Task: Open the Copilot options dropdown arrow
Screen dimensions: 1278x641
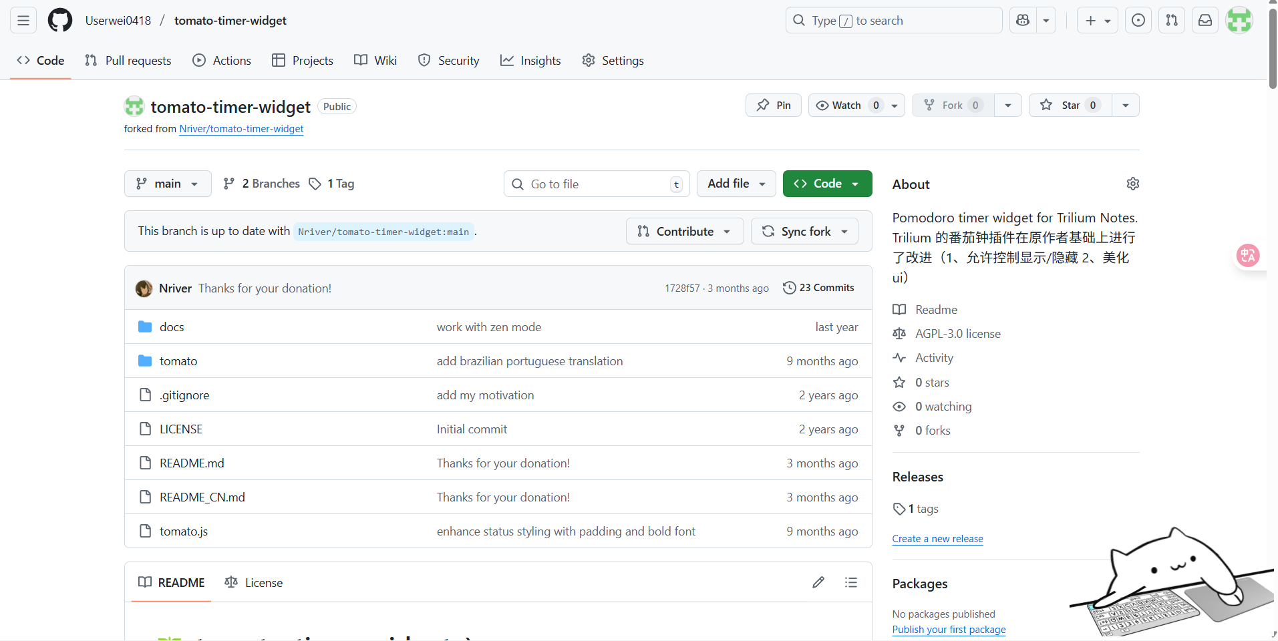Action: coord(1046,21)
